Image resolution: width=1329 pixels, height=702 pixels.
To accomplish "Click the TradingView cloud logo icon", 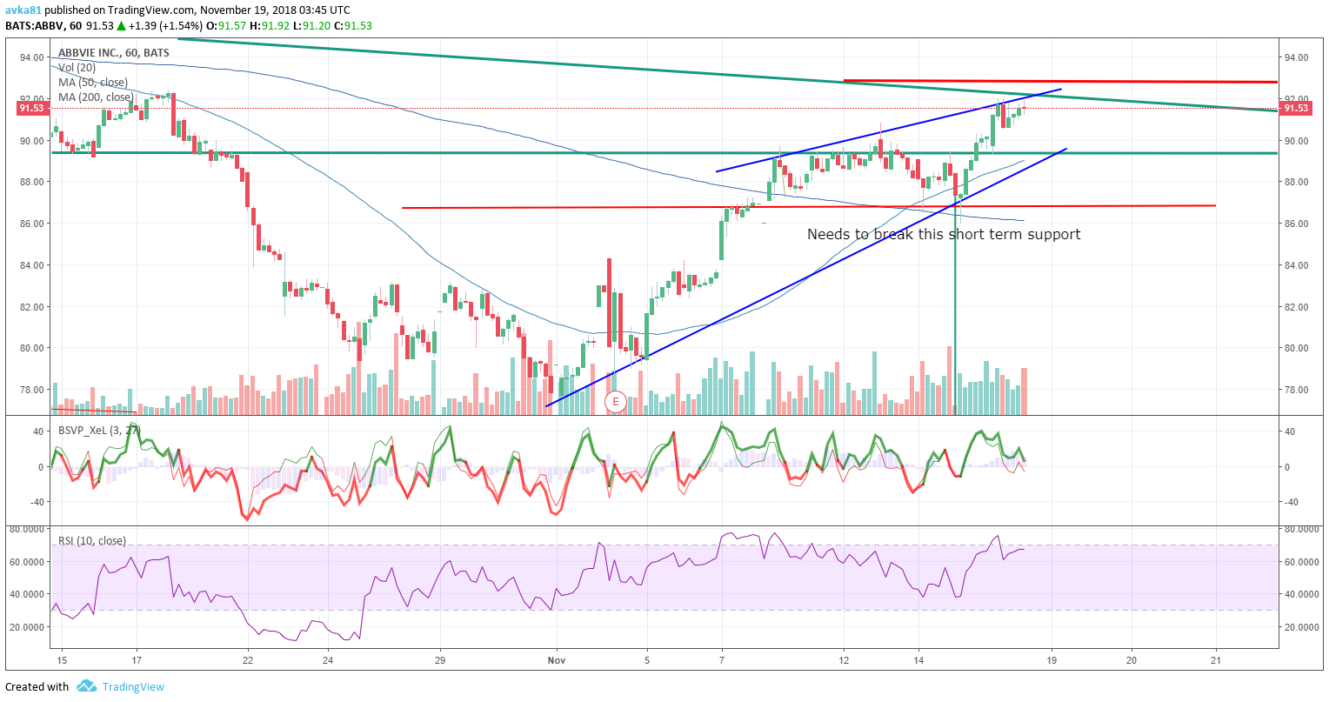I will click(x=86, y=686).
